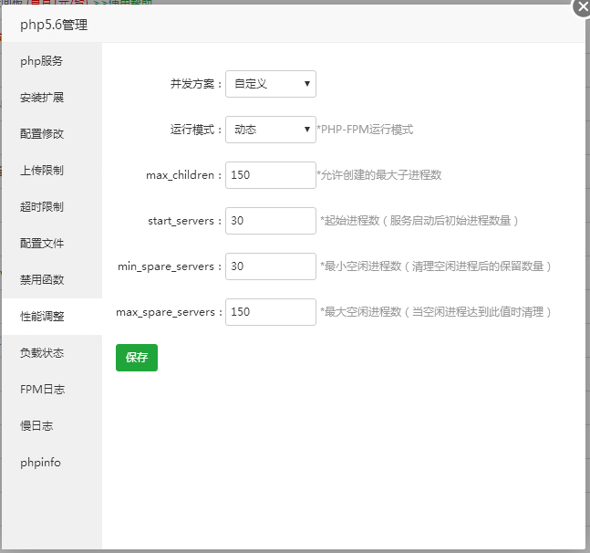Focus the start_servers input field

click(x=271, y=221)
